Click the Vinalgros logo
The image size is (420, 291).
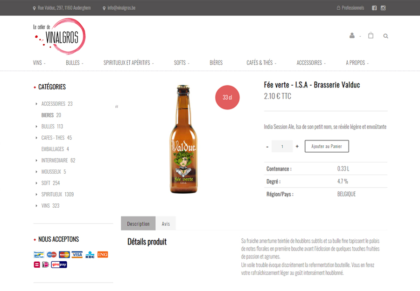pyautogui.click(x=59, y=36)
